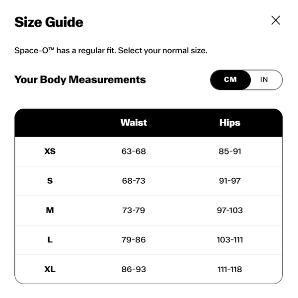298x298 pixels.
Task: Click the L waist value 79-86
Action: (134, 240)
